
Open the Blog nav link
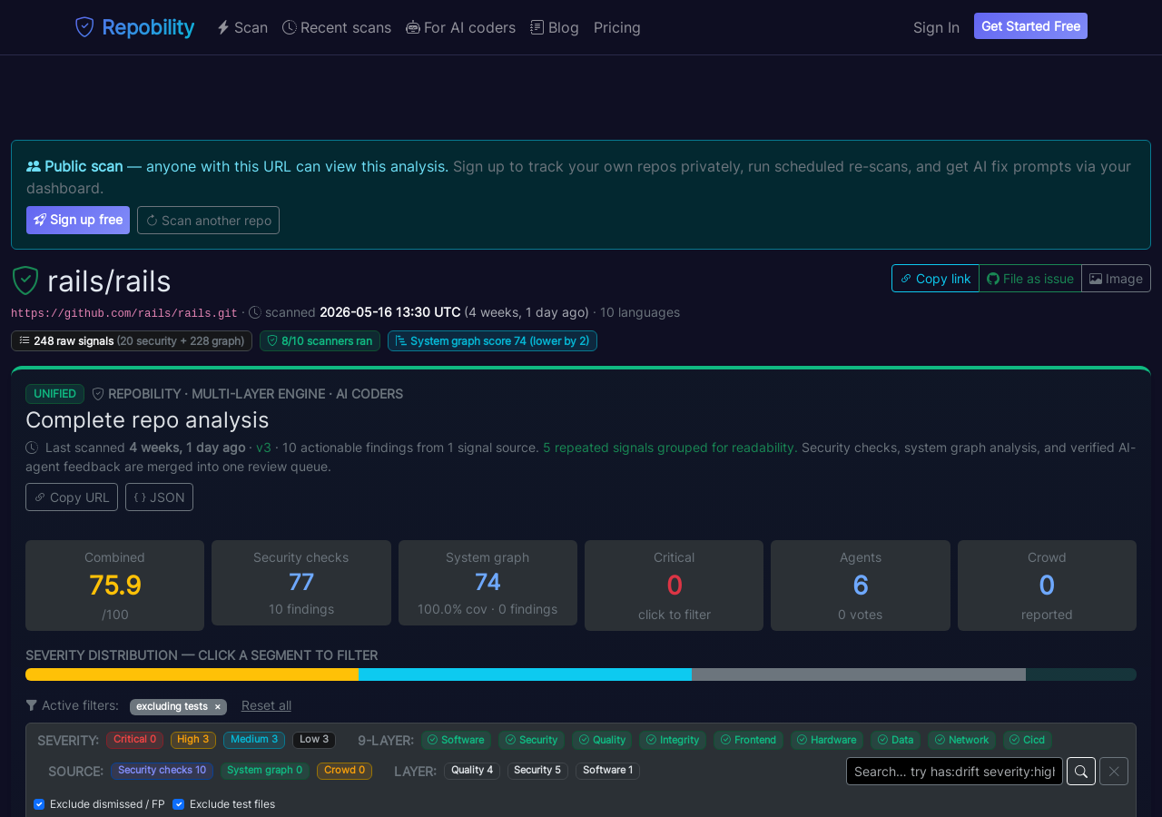pos(555,27)
